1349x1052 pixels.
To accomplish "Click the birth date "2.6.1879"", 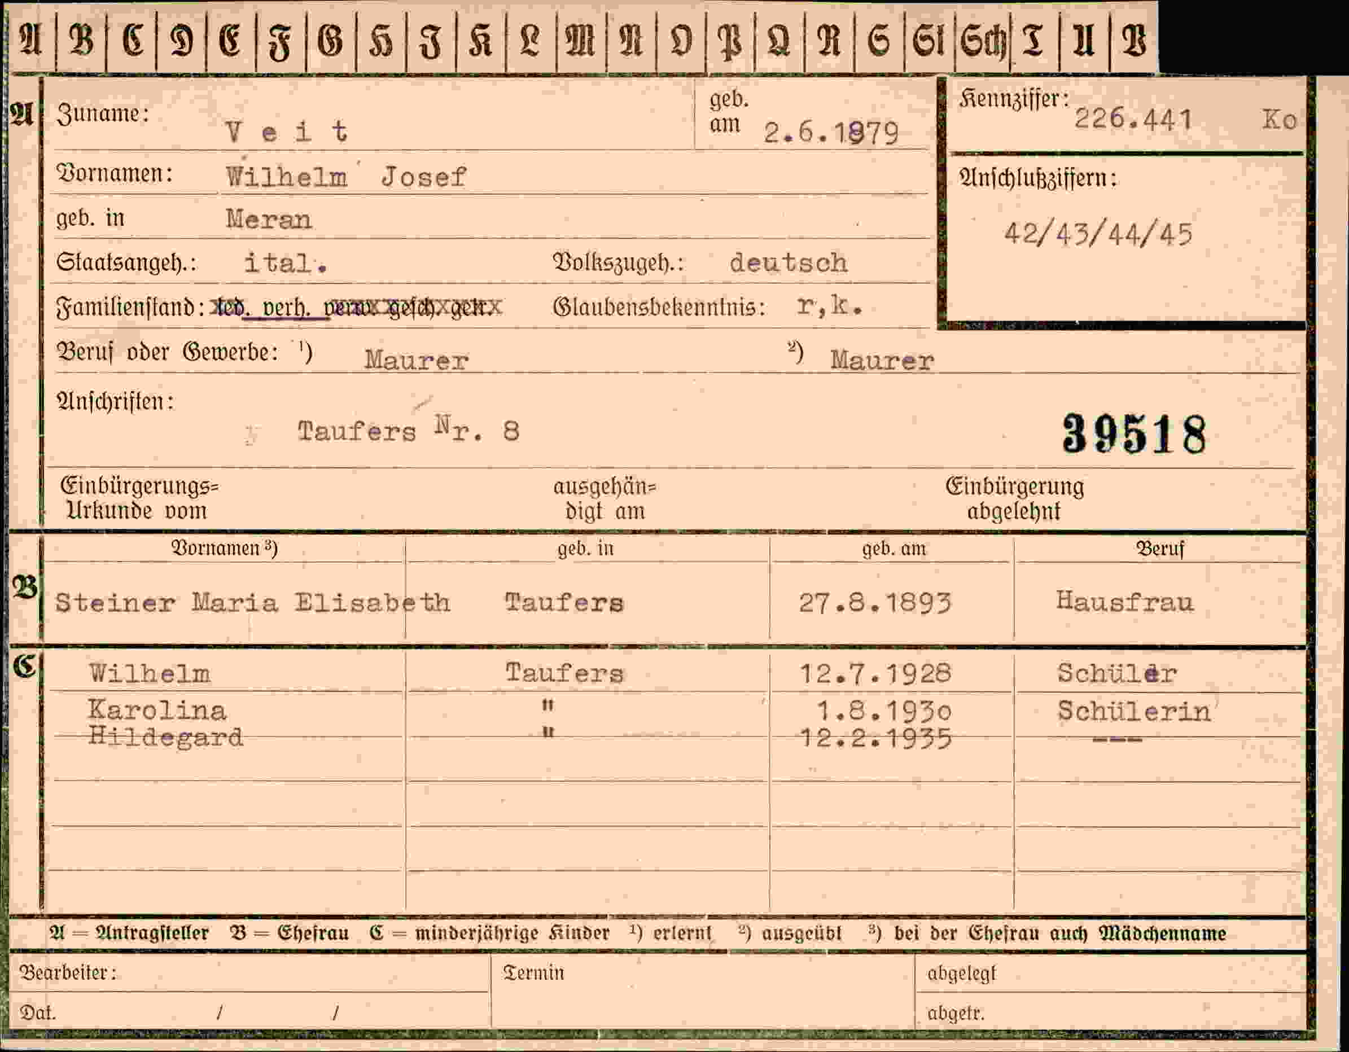I will click(x=831, y=133).
